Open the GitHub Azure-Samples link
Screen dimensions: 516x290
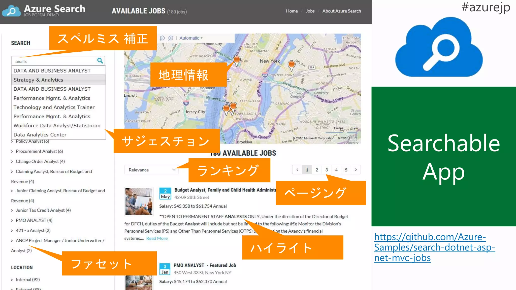tap(434, 247)
